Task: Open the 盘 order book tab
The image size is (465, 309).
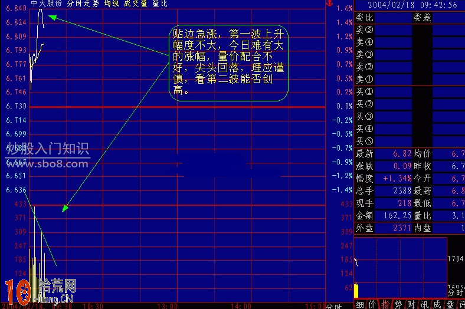Action: tap(450, 305)
